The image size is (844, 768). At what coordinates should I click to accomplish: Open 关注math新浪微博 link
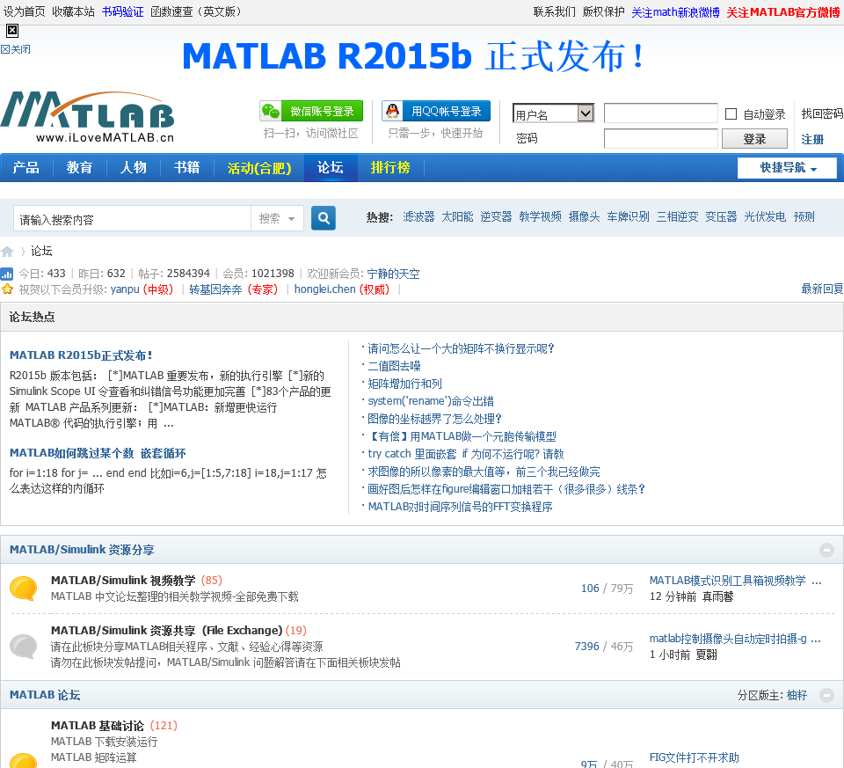tap(675, 11)
